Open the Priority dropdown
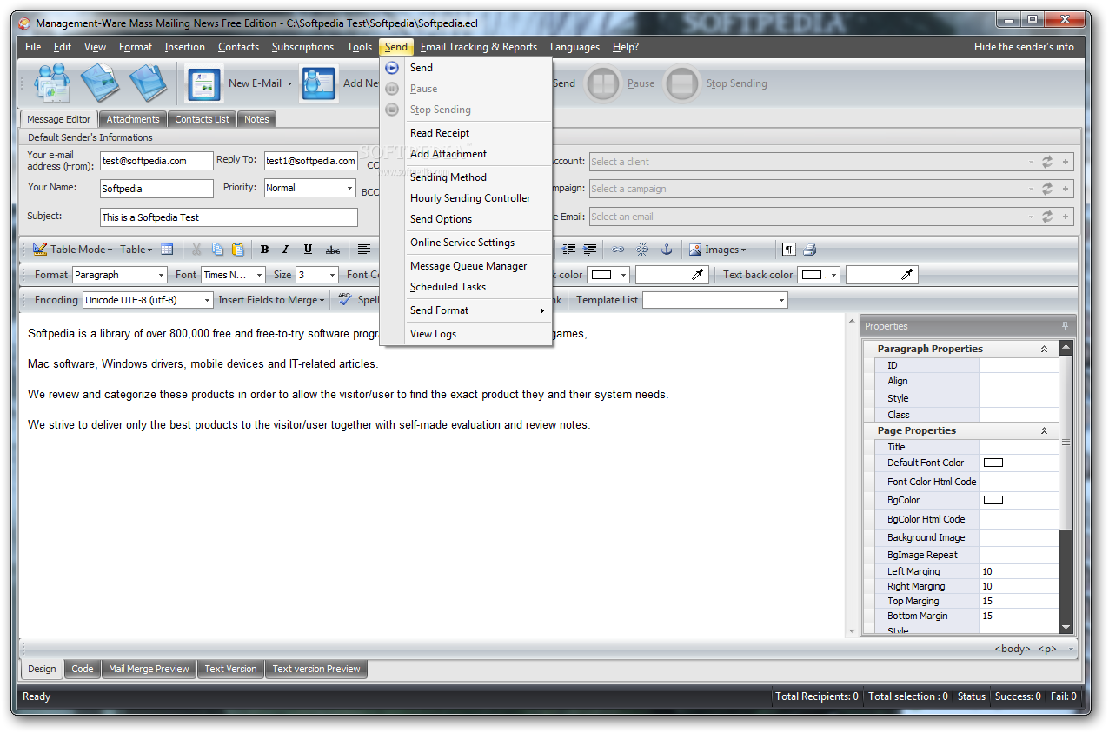Image resolution: width=1109 pixels, height=733 pixels. (x=349, y=188)
